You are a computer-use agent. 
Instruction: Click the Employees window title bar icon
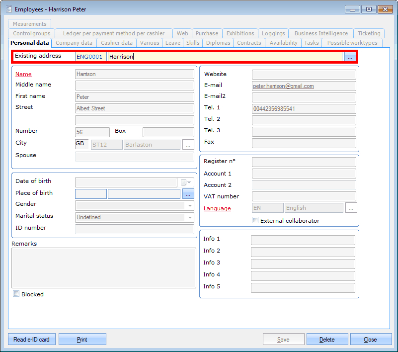click(x=8, y=9)
